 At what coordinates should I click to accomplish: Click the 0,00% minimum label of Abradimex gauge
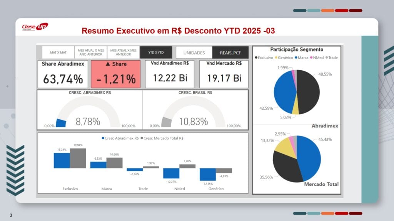[49, 126]
